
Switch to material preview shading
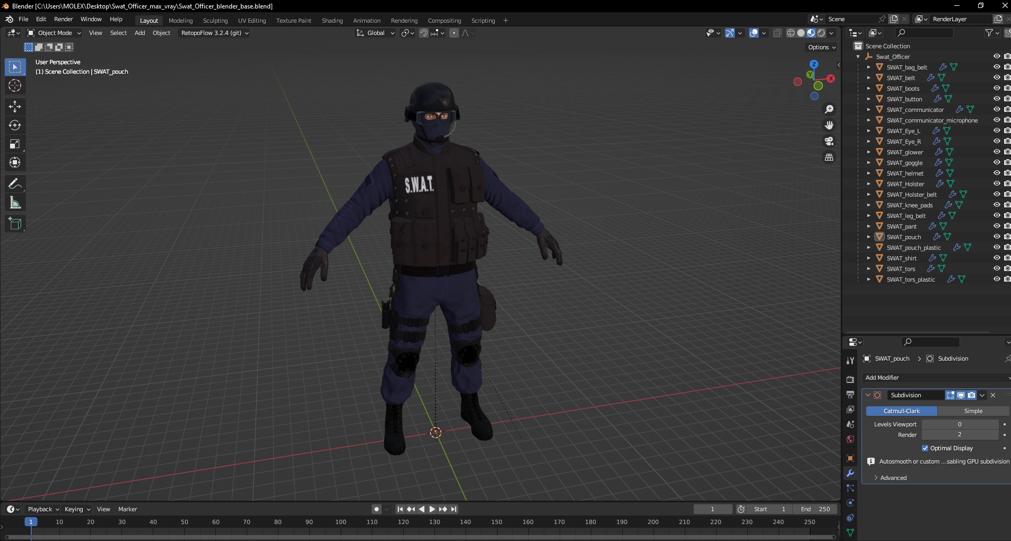811,33
